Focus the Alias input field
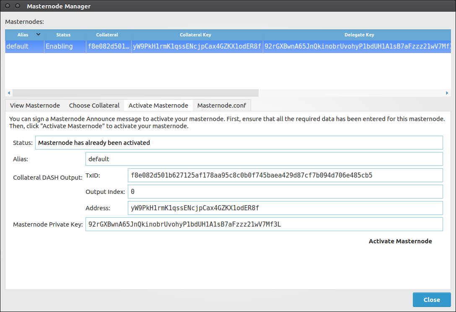 coord(264,159)
